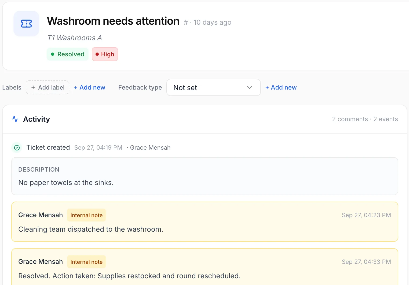Click the Activity heading text

[x=36, y=119]
